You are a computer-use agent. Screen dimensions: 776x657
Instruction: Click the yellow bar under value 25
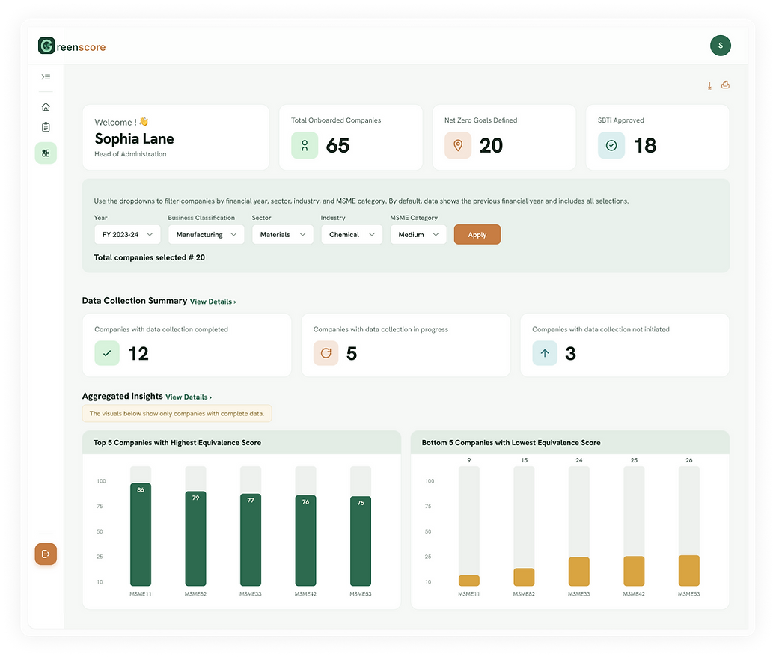click(634, 571)
